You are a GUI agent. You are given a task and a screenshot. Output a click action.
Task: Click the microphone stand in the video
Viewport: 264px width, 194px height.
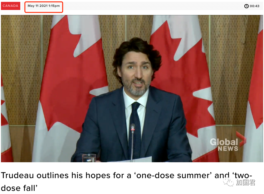tap(133, 144)
